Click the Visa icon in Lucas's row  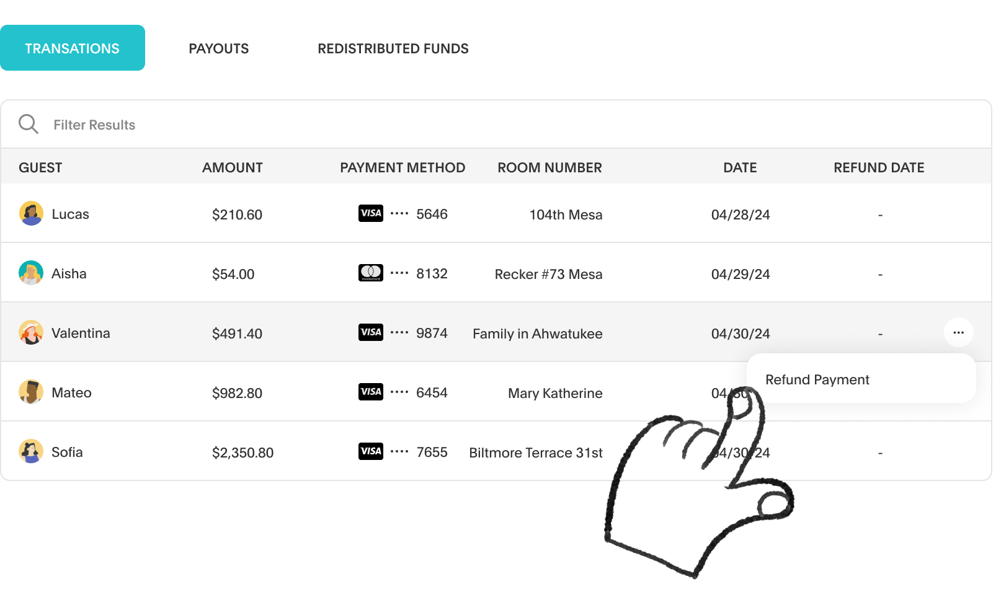pos(371,214)
